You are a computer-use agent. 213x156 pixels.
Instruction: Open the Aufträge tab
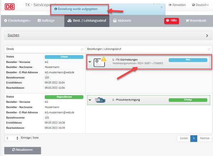pos(46,21)
